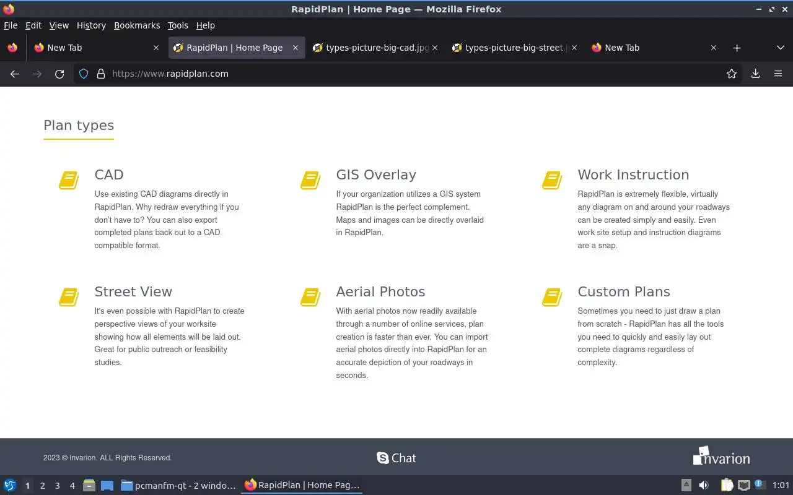Image resolution: width=793 pixels, height=495 pixels.
Task: Click the removable media tray icon
Action: pos(686,486)
